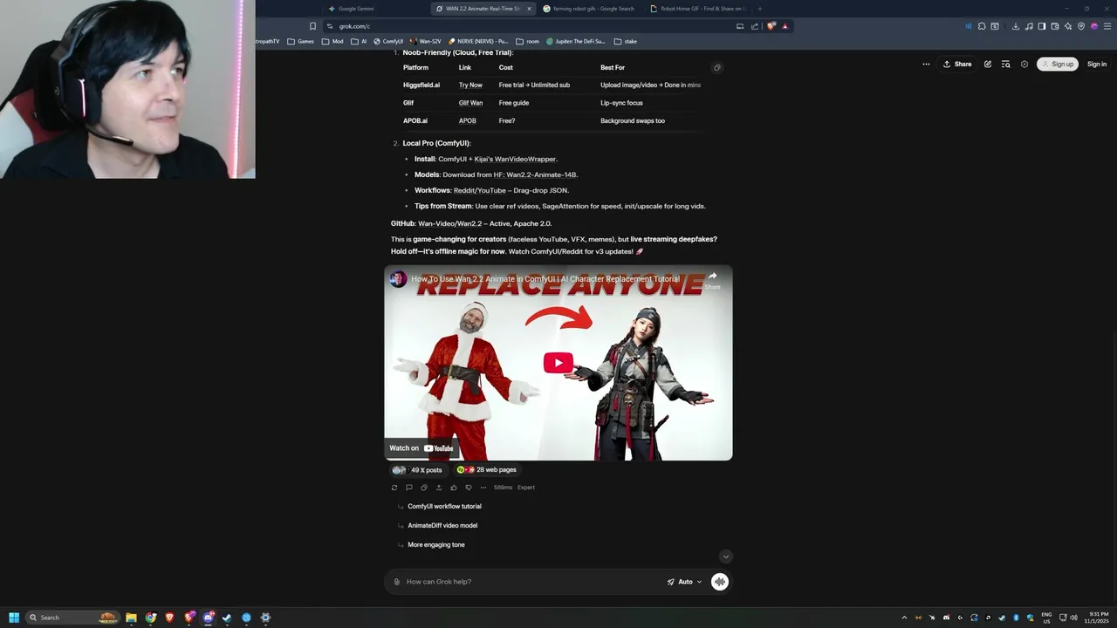Share response via upload arrow icon

tap(439, 488)
